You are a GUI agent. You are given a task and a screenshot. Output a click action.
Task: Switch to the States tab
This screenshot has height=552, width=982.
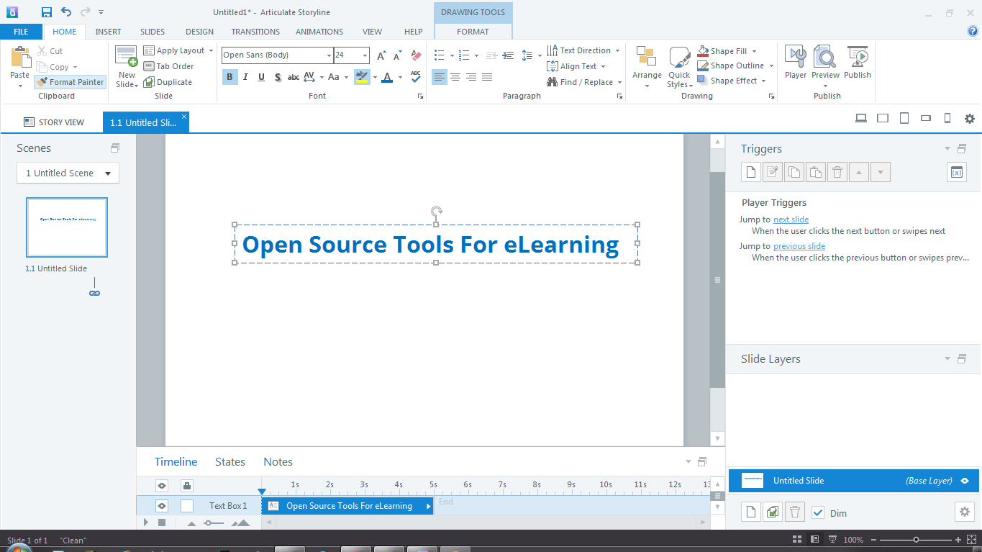pyautogui.click(x=230, y=462)
